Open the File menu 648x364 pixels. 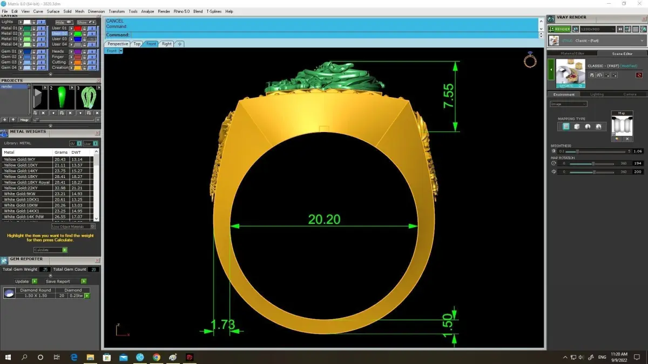coord(5,11)
